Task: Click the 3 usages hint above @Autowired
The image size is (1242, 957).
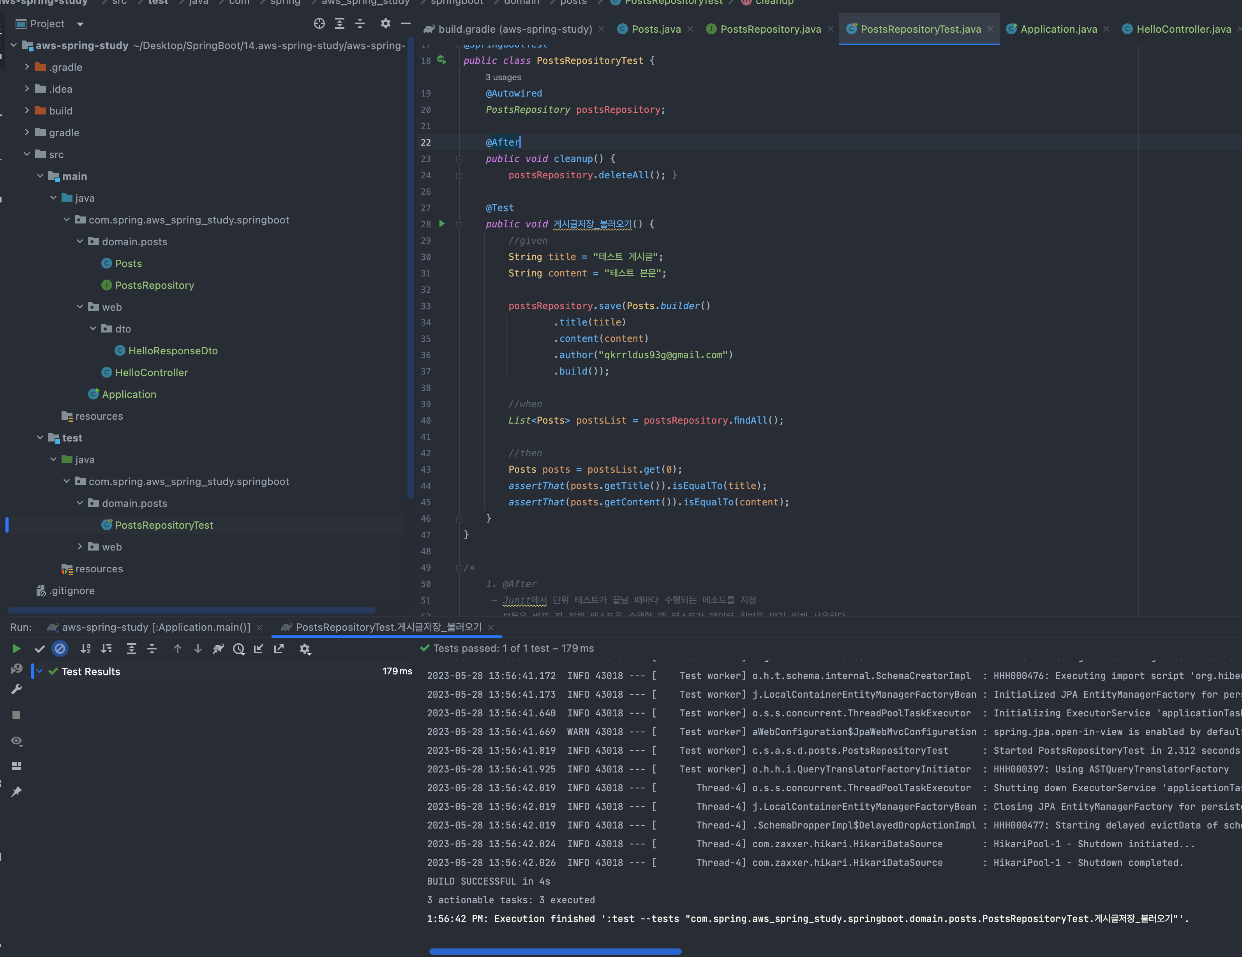Action: pos(503,77)
